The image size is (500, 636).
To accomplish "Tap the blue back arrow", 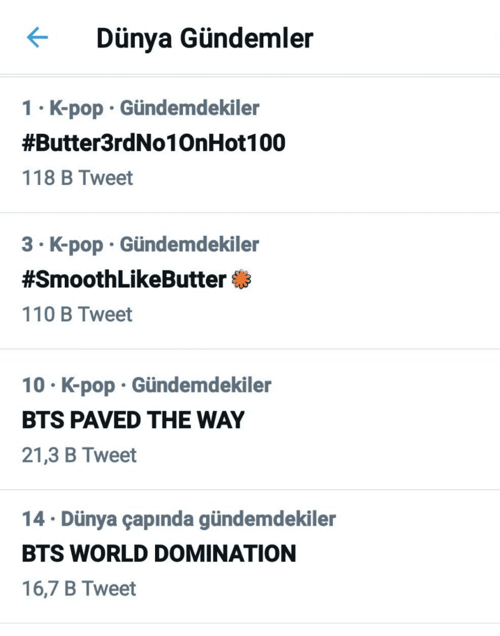I will (38, 38).
